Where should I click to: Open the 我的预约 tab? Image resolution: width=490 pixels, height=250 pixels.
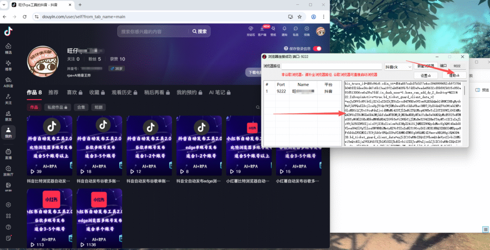pyautogui.click(x=189, y=93)
